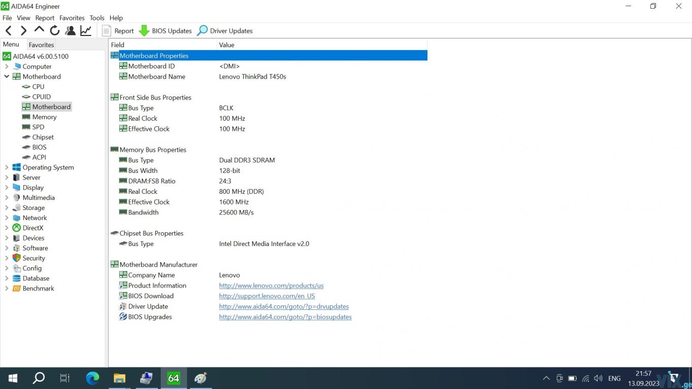
Task: Open Paint from the taskbar
Action: (201, 378)
